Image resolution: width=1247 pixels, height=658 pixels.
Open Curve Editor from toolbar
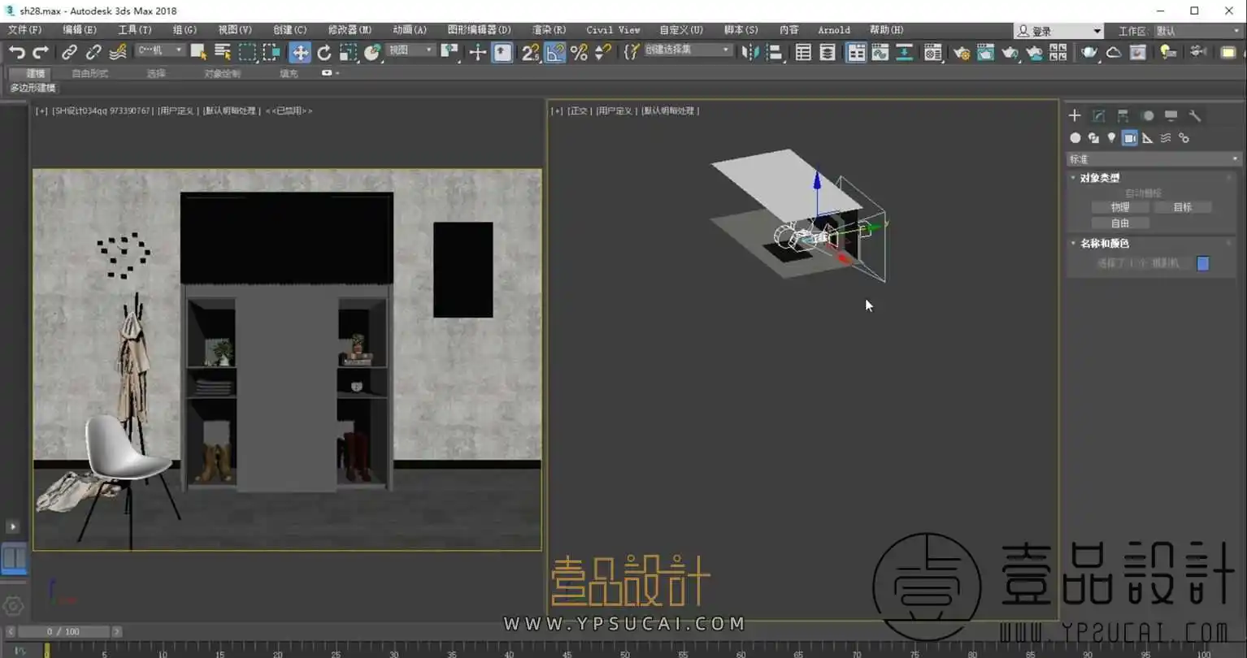click(x=880, y=52)
